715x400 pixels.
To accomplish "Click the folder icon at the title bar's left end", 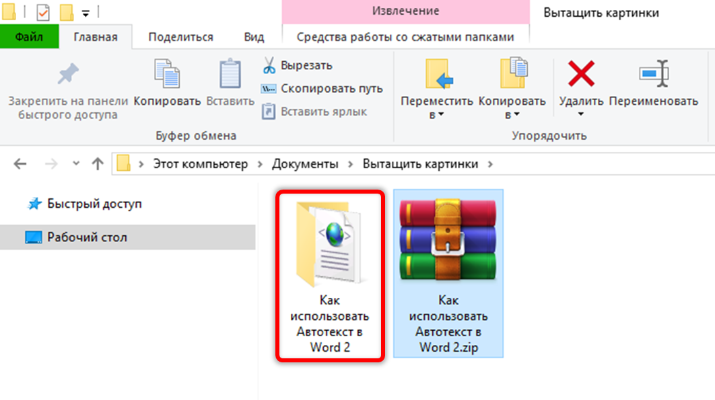I will [9, 12].
